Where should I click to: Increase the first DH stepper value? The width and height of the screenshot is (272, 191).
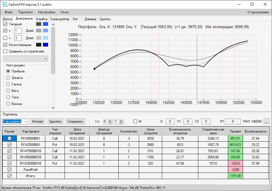coord(110,120)
